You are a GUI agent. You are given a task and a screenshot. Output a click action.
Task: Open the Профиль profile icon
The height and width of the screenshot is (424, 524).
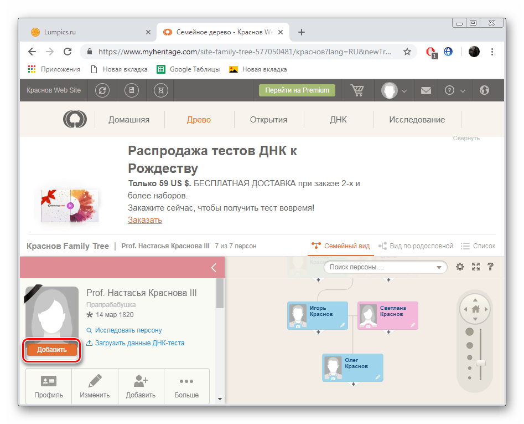49,381
